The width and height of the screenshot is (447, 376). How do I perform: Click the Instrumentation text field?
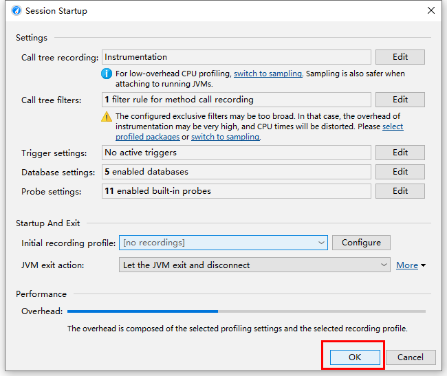[237, 57]
